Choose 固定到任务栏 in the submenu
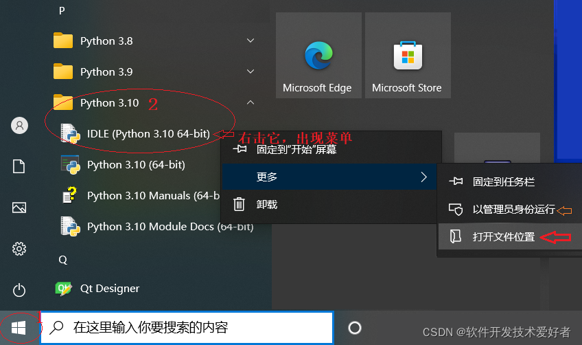The width and height of the screenshot is (582, 345). point(510,182)
